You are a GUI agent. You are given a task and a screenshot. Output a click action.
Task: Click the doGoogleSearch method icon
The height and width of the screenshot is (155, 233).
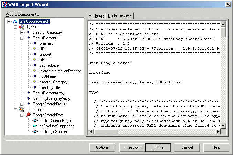coord(35,132)
